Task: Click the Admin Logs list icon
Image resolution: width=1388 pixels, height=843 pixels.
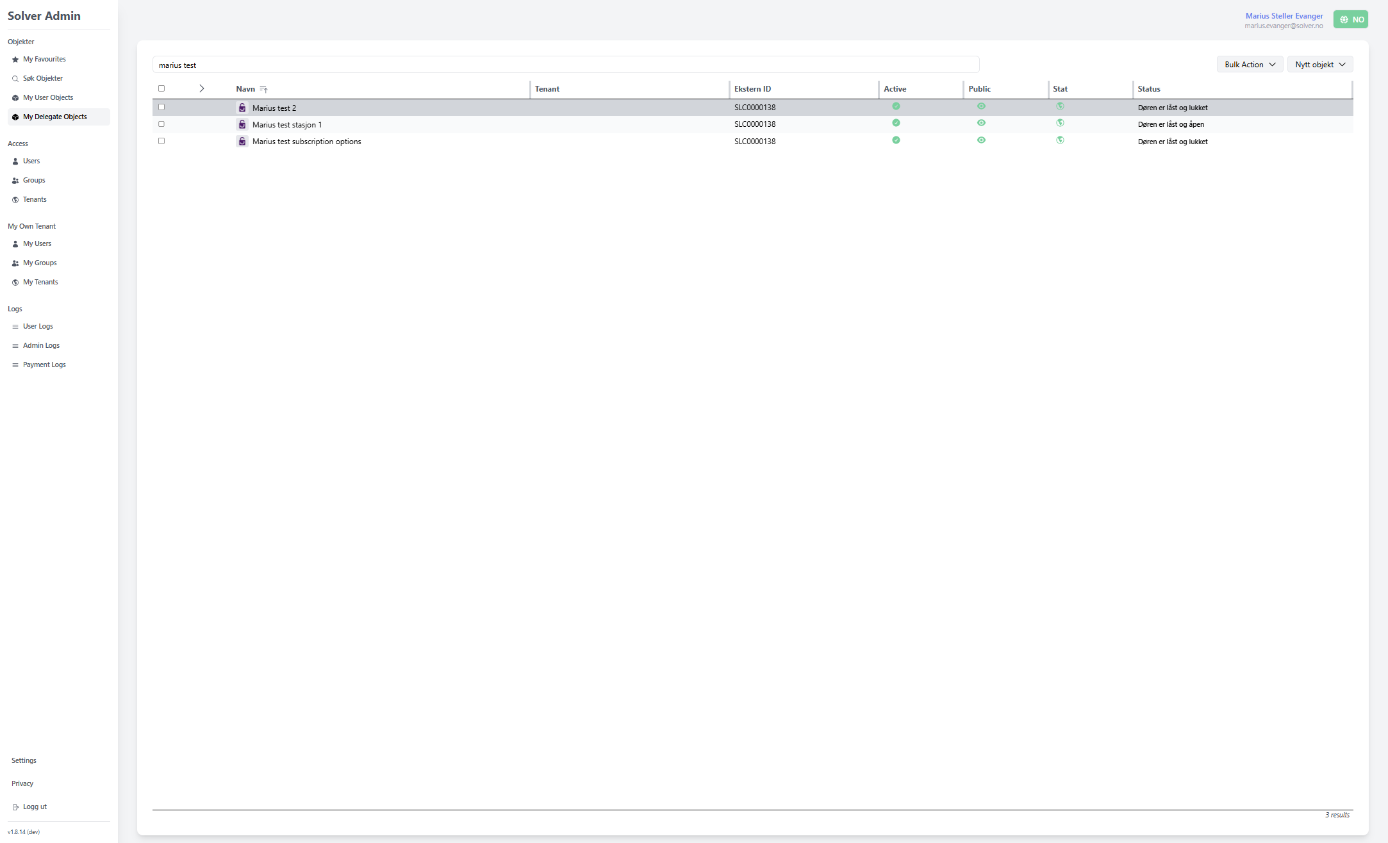Action: click(x=15, y=346)
